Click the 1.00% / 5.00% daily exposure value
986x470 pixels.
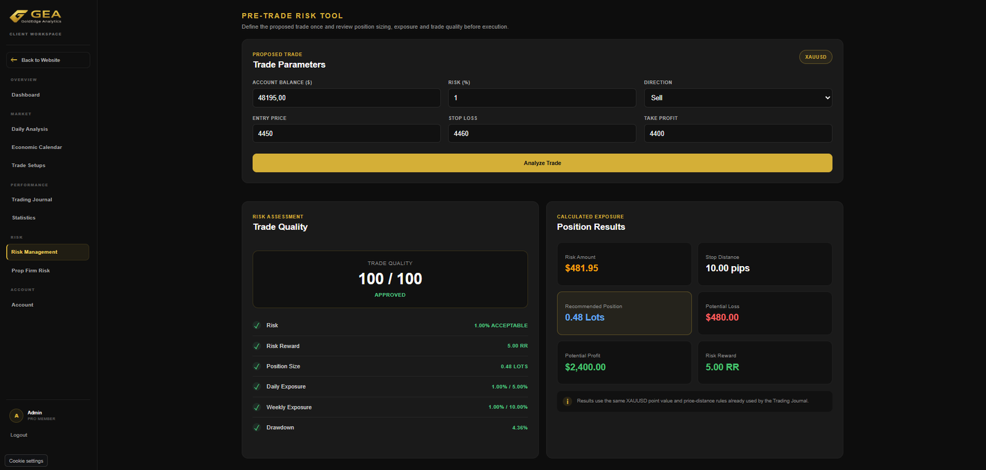click(510, 387)
